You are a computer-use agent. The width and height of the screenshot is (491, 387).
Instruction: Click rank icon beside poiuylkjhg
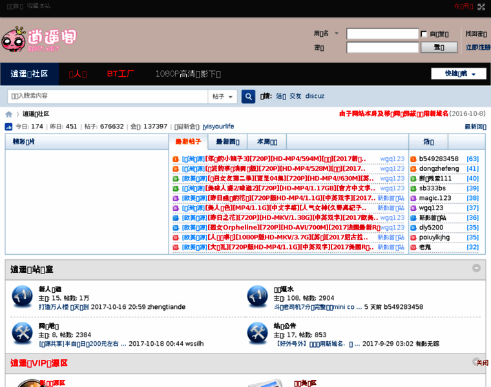click(x=413, y=237)
